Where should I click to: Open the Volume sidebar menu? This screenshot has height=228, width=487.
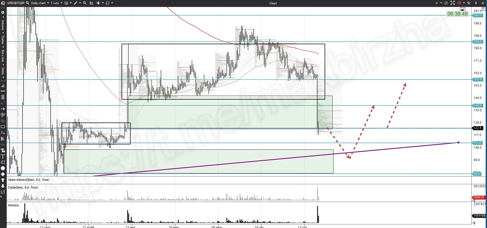[3, 25]
